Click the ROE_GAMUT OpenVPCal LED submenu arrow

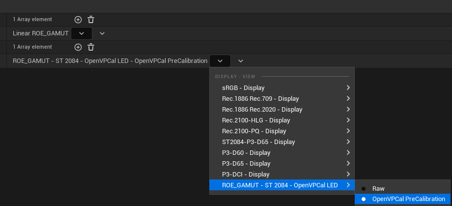tap(348, 185)
